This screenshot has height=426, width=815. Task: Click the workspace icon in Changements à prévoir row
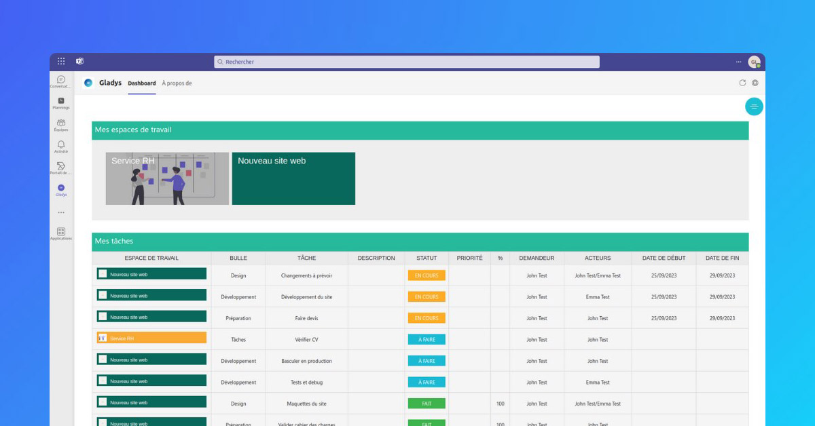tap(103, 273)
